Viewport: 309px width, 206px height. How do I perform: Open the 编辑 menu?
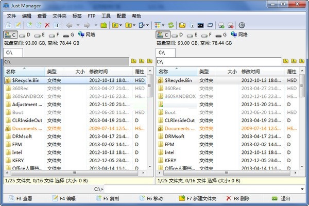(27, 16)
